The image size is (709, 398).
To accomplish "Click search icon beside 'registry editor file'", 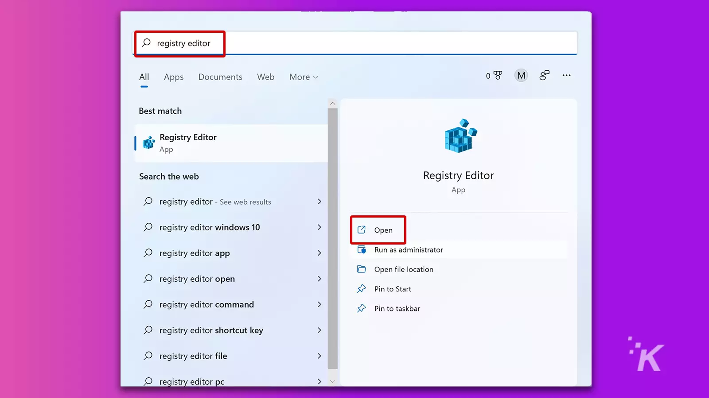I will click(x=148, y=356).
